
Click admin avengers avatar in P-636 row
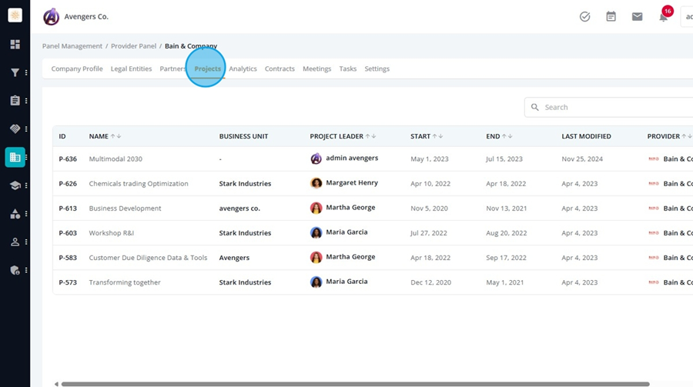(x=316, y=158)
